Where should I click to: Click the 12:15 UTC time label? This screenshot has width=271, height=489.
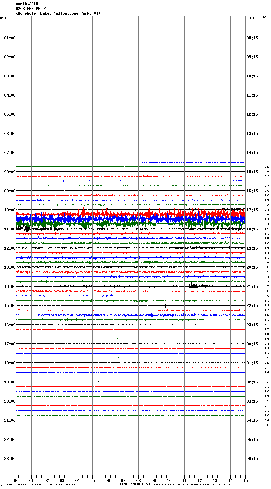(252, 114)
